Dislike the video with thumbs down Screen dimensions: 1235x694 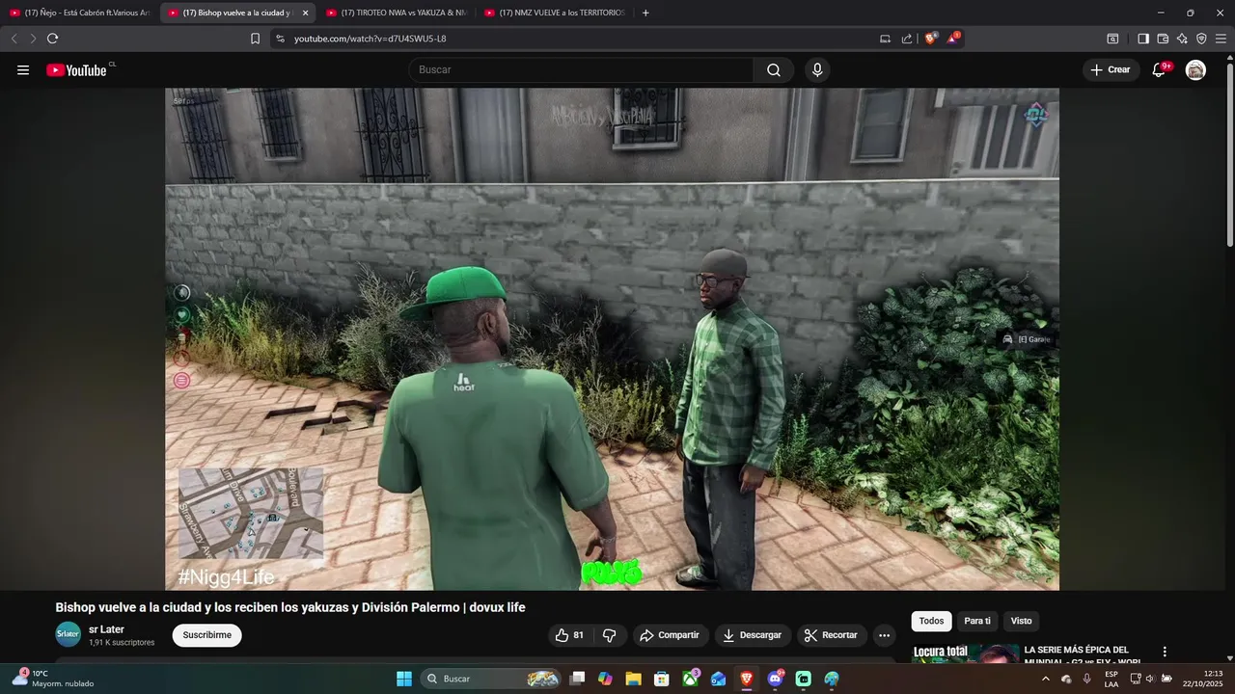[609, 635]
